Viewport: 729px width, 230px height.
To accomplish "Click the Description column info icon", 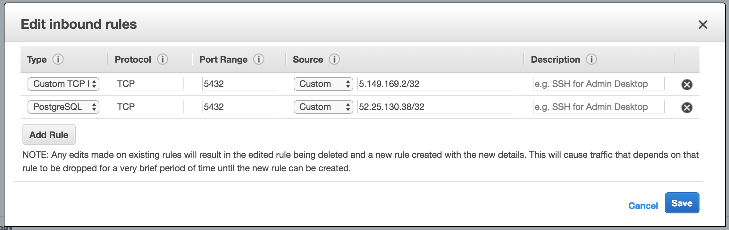I will (591, 59).
